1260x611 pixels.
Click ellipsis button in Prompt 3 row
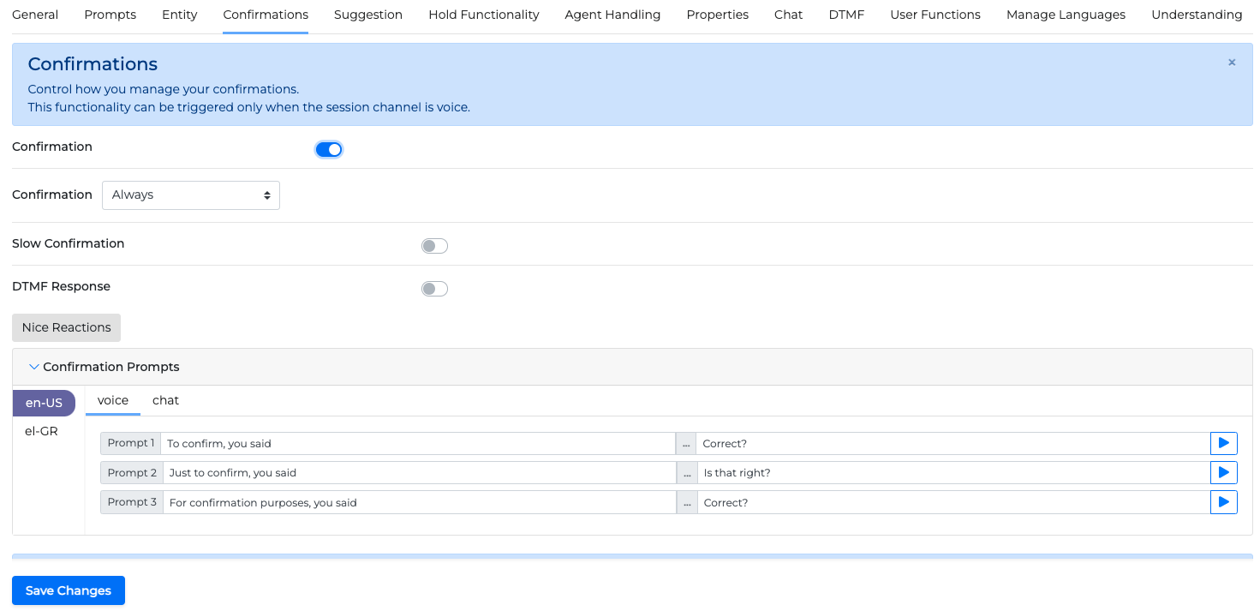point(686,502)
